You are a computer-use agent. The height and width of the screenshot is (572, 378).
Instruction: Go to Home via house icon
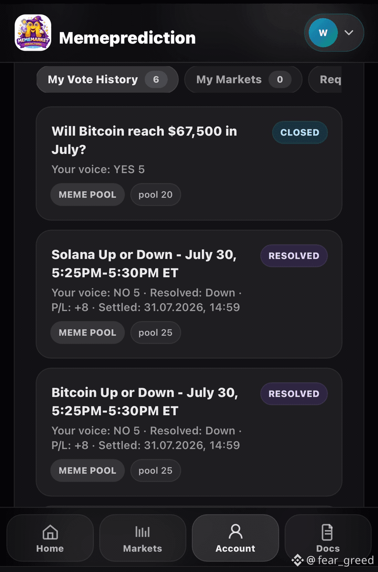click(x=50, y=532)
